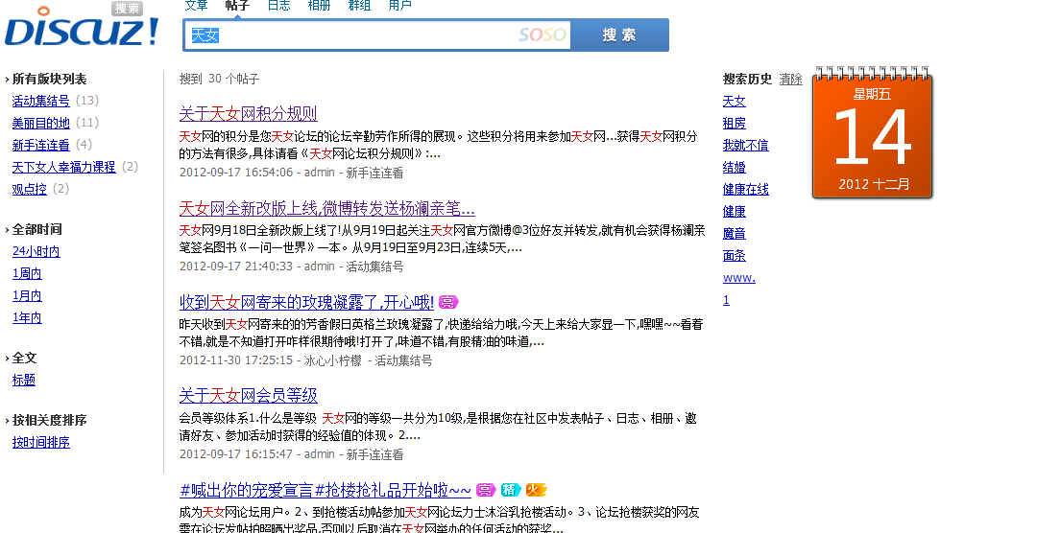Limit results to 1周内
This screenshot has width=1061, height=533.
(x=27, y=273)
